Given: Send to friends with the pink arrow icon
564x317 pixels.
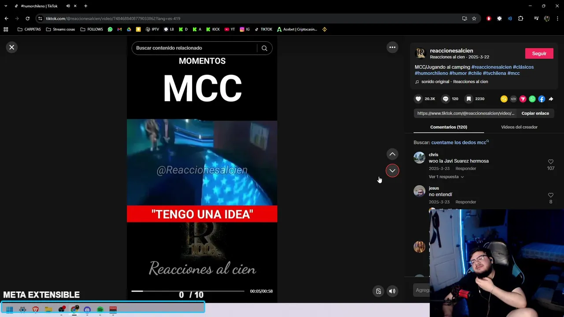Looking at the screenshot, I should pyautogui.click(x=523, y=99).
